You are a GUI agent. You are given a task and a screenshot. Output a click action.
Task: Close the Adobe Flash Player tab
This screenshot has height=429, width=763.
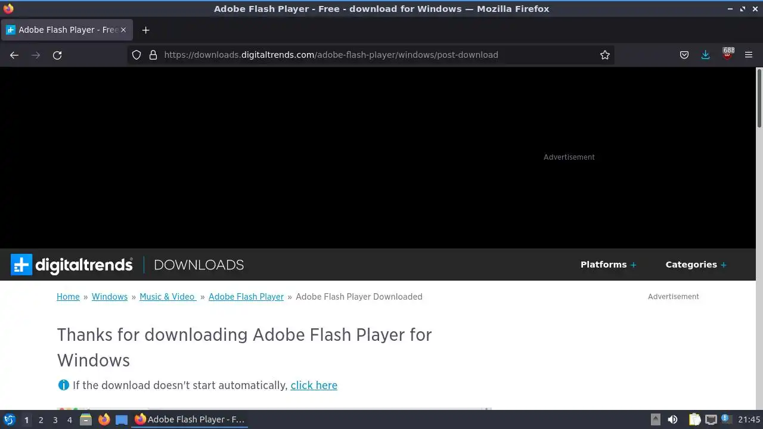coord(123,30)
